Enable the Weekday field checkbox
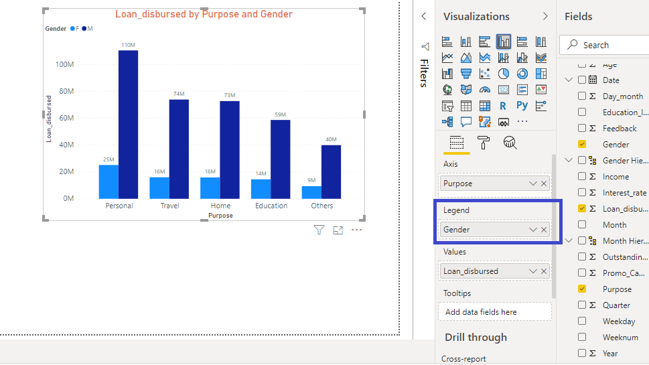The height and width of the screenshot is (365, 649). (x=582, y=321)
